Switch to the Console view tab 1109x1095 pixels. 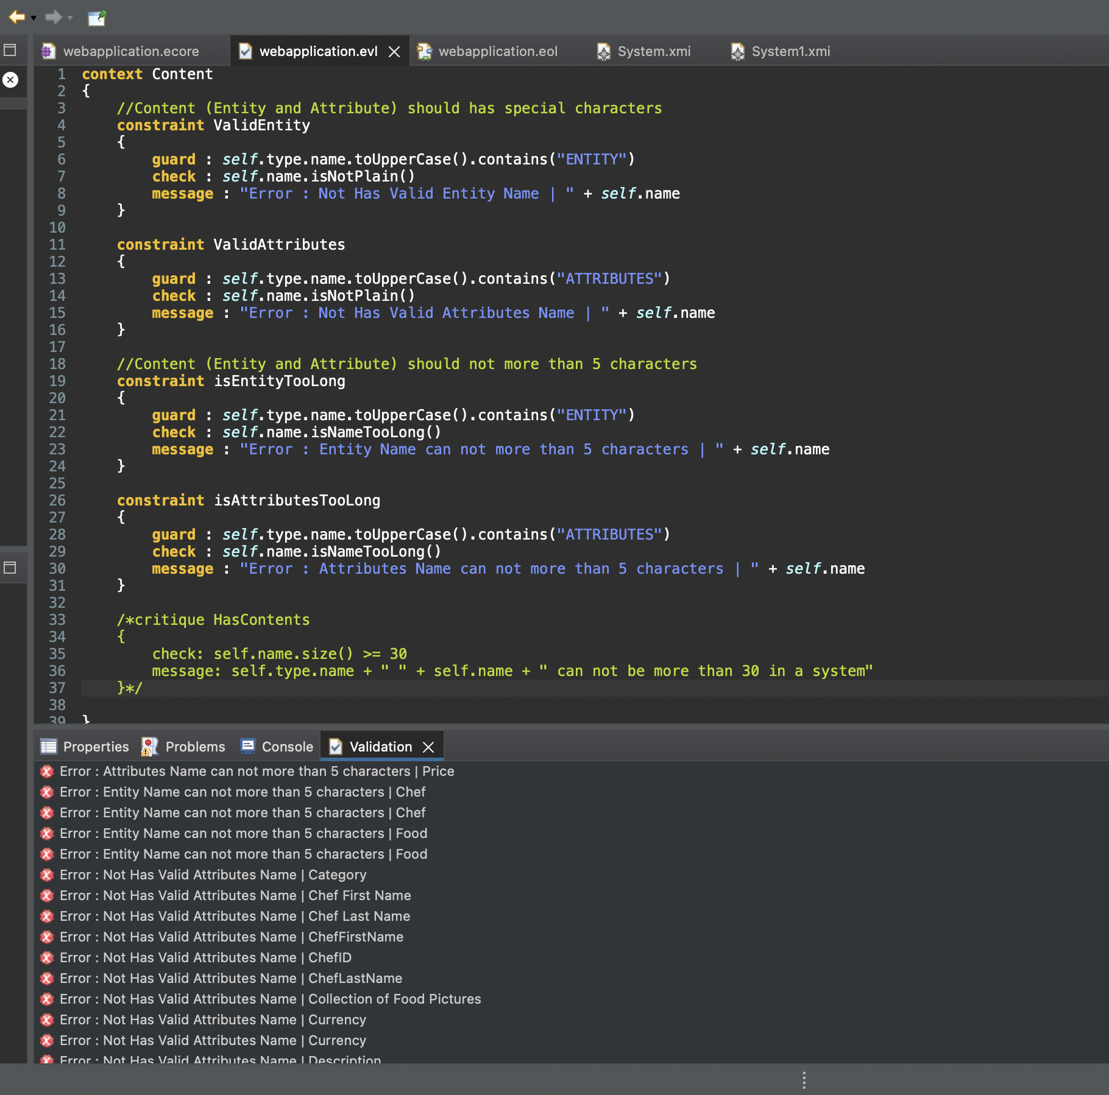(277, 747)
